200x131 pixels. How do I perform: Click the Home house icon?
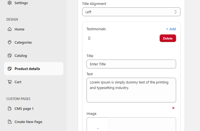(10, 29)
